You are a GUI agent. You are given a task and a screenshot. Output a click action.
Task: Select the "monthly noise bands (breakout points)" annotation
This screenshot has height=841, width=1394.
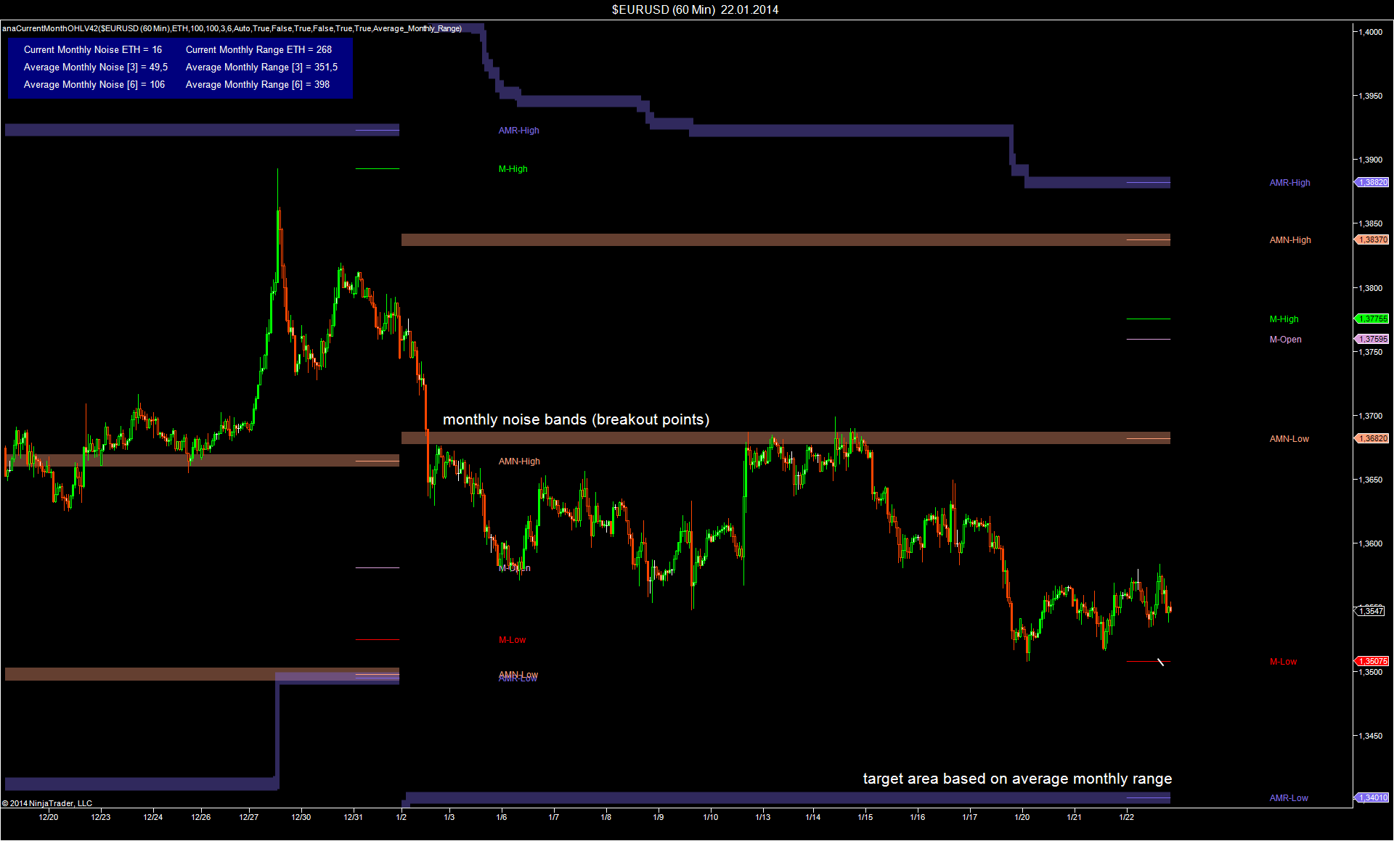click(x=576, y=419)
